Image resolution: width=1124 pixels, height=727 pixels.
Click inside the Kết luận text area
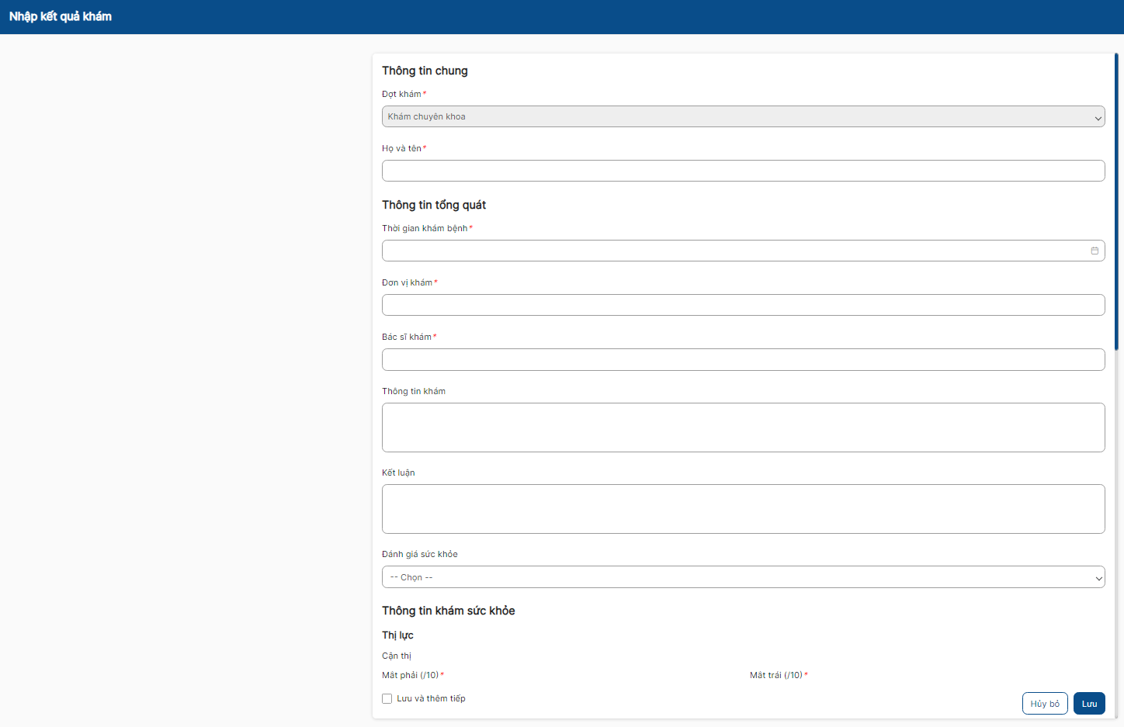(743, 509)
